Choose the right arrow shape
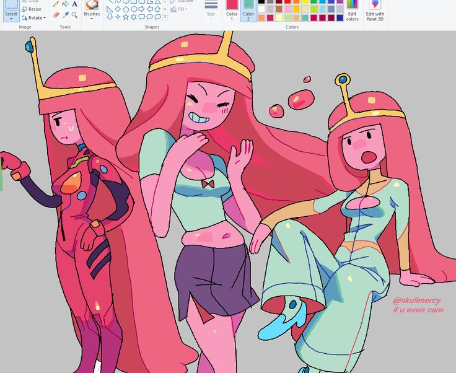The height and width of the screenshot is (373, 456). (x=142, y=9)
